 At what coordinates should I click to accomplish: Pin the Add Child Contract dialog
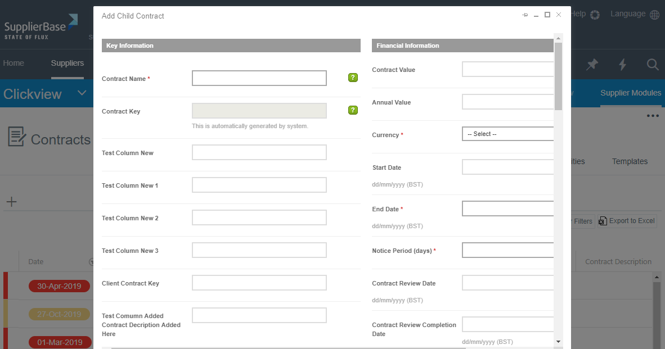pos(525,15)
